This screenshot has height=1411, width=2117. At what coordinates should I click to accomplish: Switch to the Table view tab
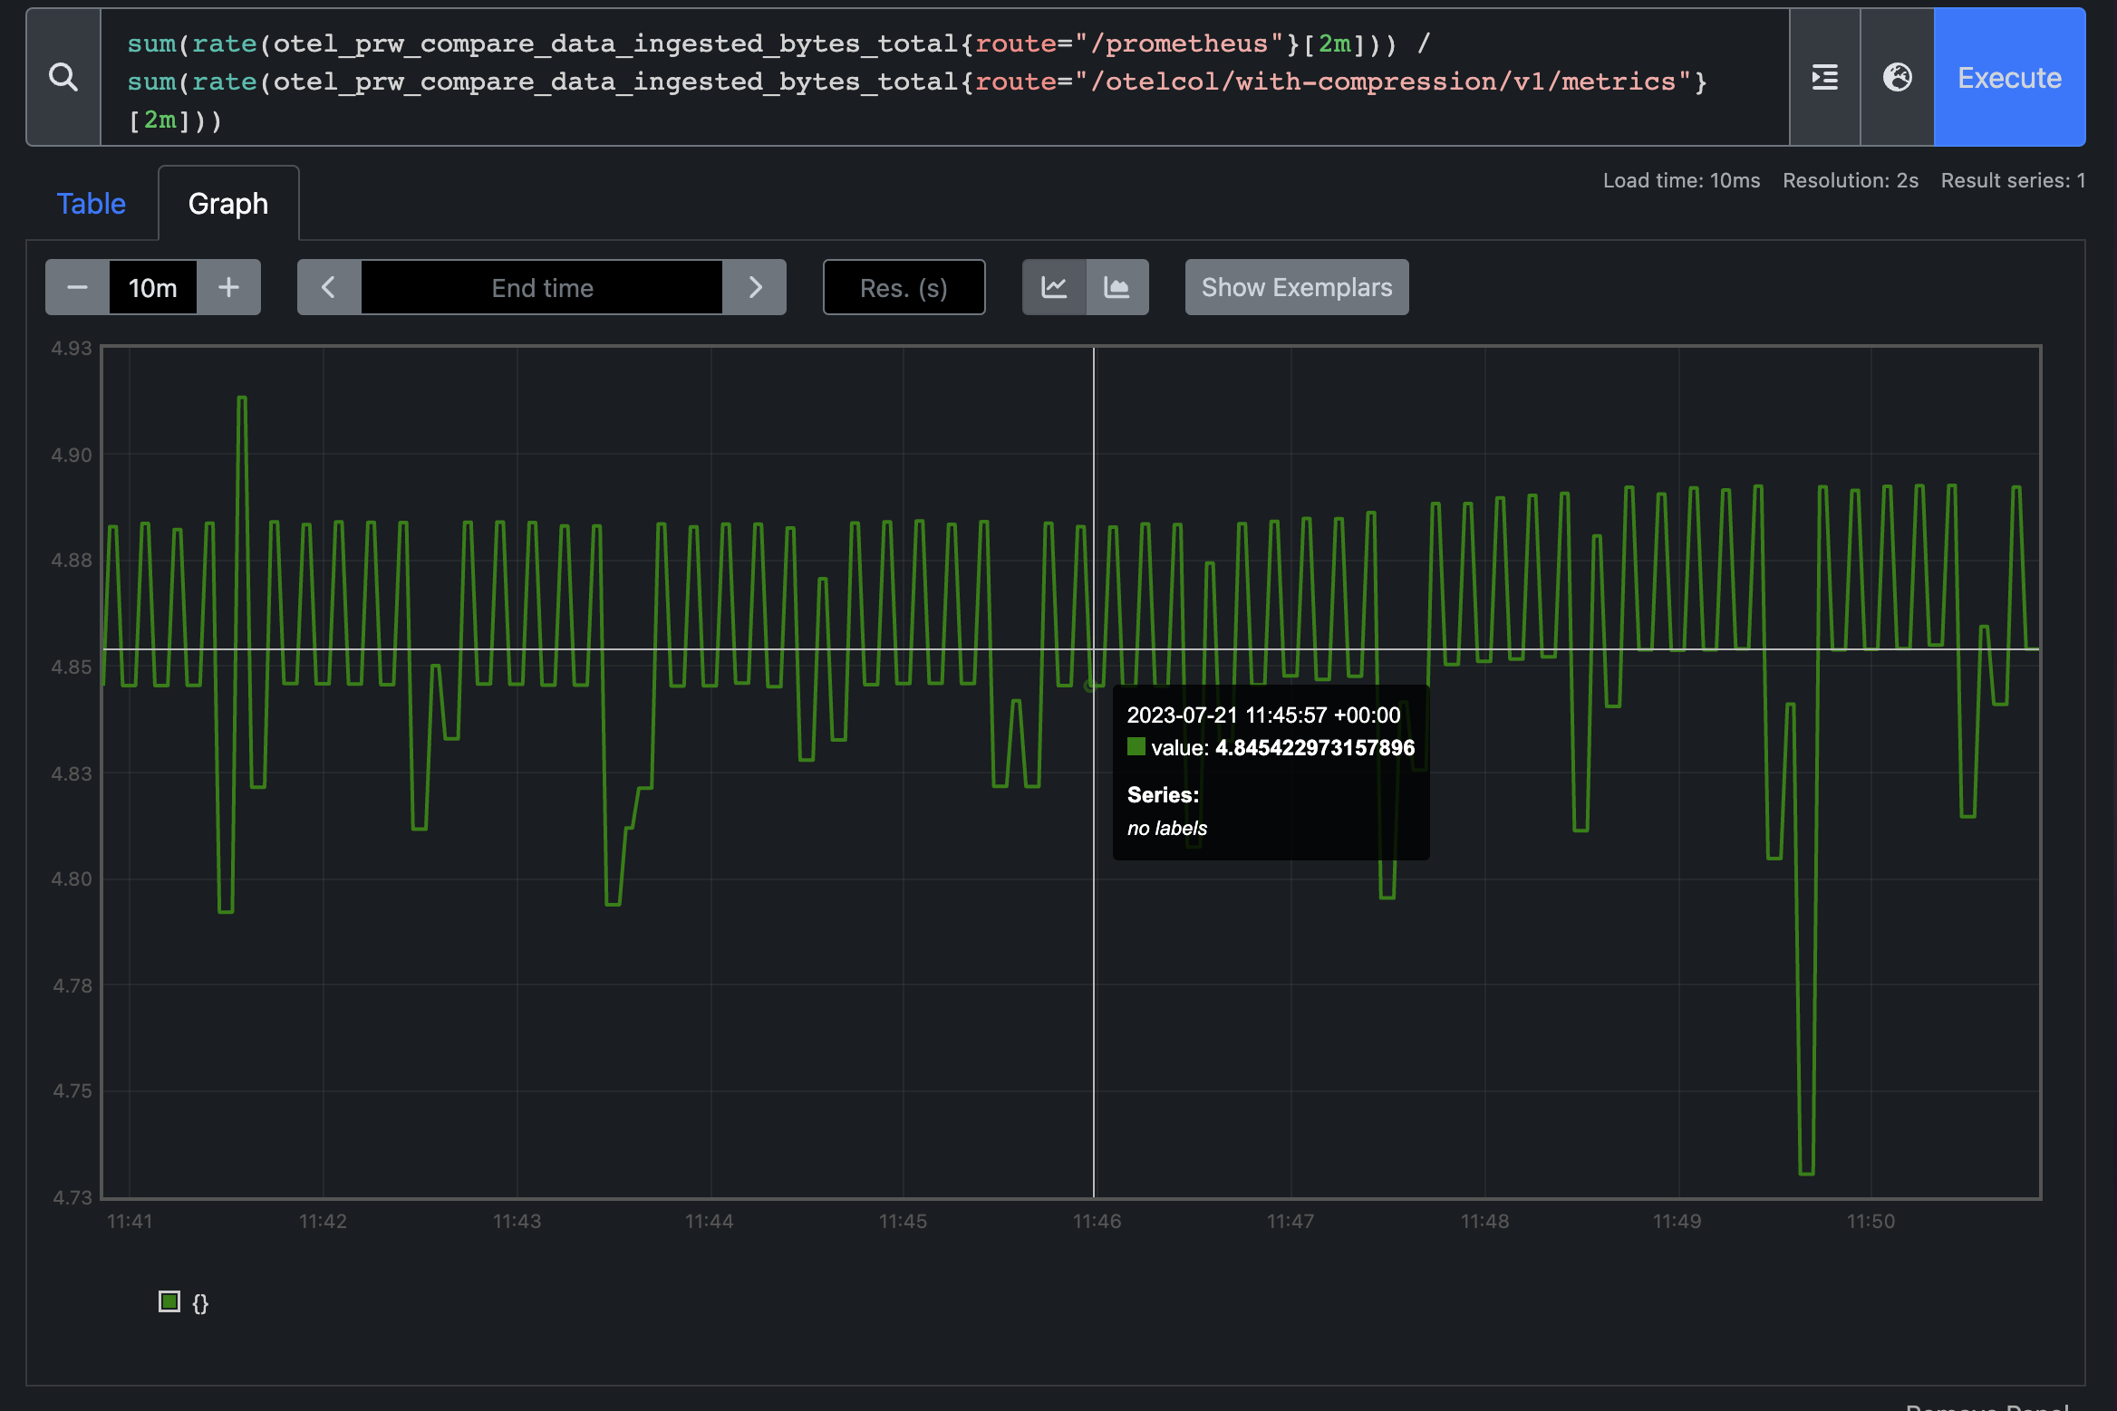point(90,202)
